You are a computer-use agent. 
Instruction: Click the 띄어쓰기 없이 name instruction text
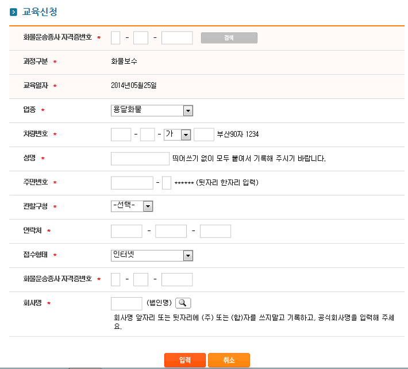click(249, 158)
